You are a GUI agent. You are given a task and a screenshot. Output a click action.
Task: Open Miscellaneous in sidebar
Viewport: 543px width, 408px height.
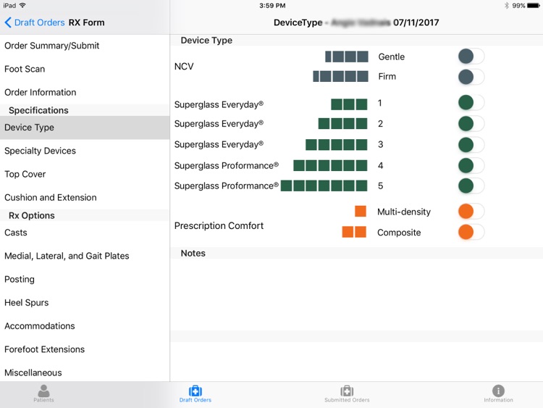point(85,372)
